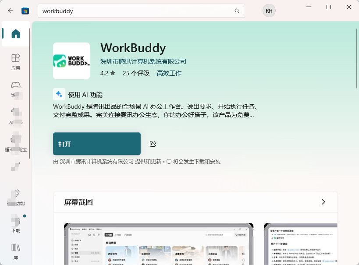Click the 屏幕截图 section heading
The width and height of the screenshot is (359, 265).
[x=78, y=202]
